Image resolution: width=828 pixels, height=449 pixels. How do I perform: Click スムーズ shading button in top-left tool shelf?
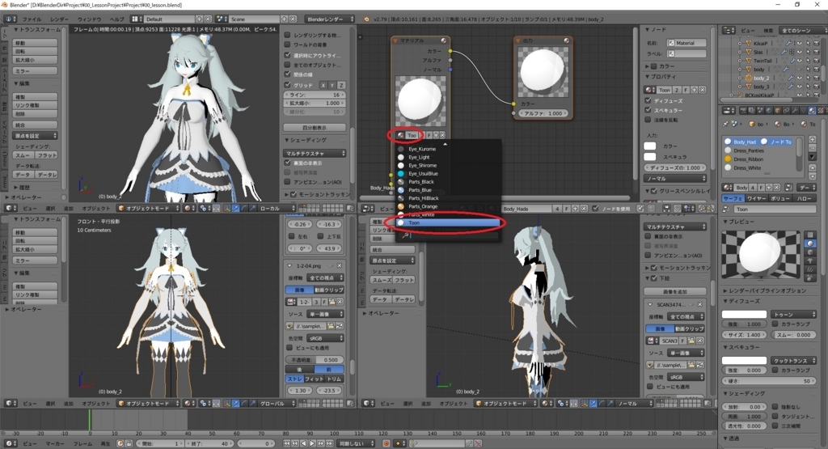coord(23,155)
